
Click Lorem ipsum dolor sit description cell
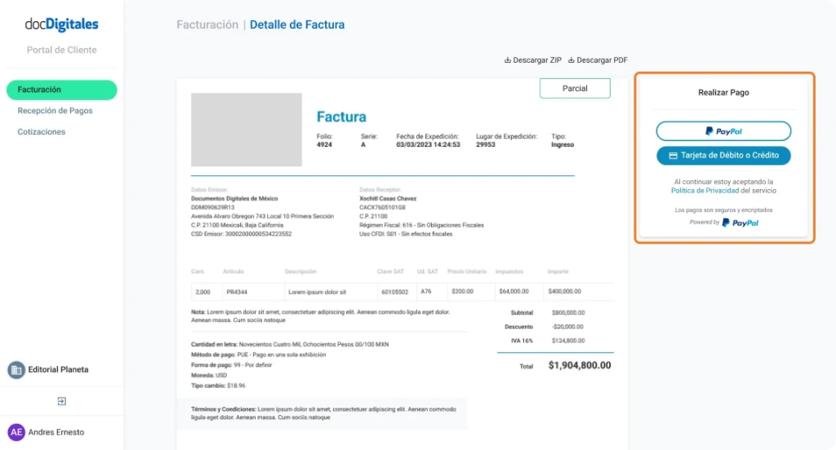click(x=331, y=292)
